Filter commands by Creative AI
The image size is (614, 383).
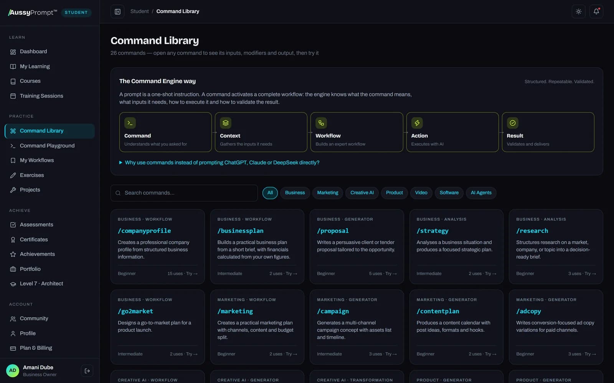tap(362, 193)
